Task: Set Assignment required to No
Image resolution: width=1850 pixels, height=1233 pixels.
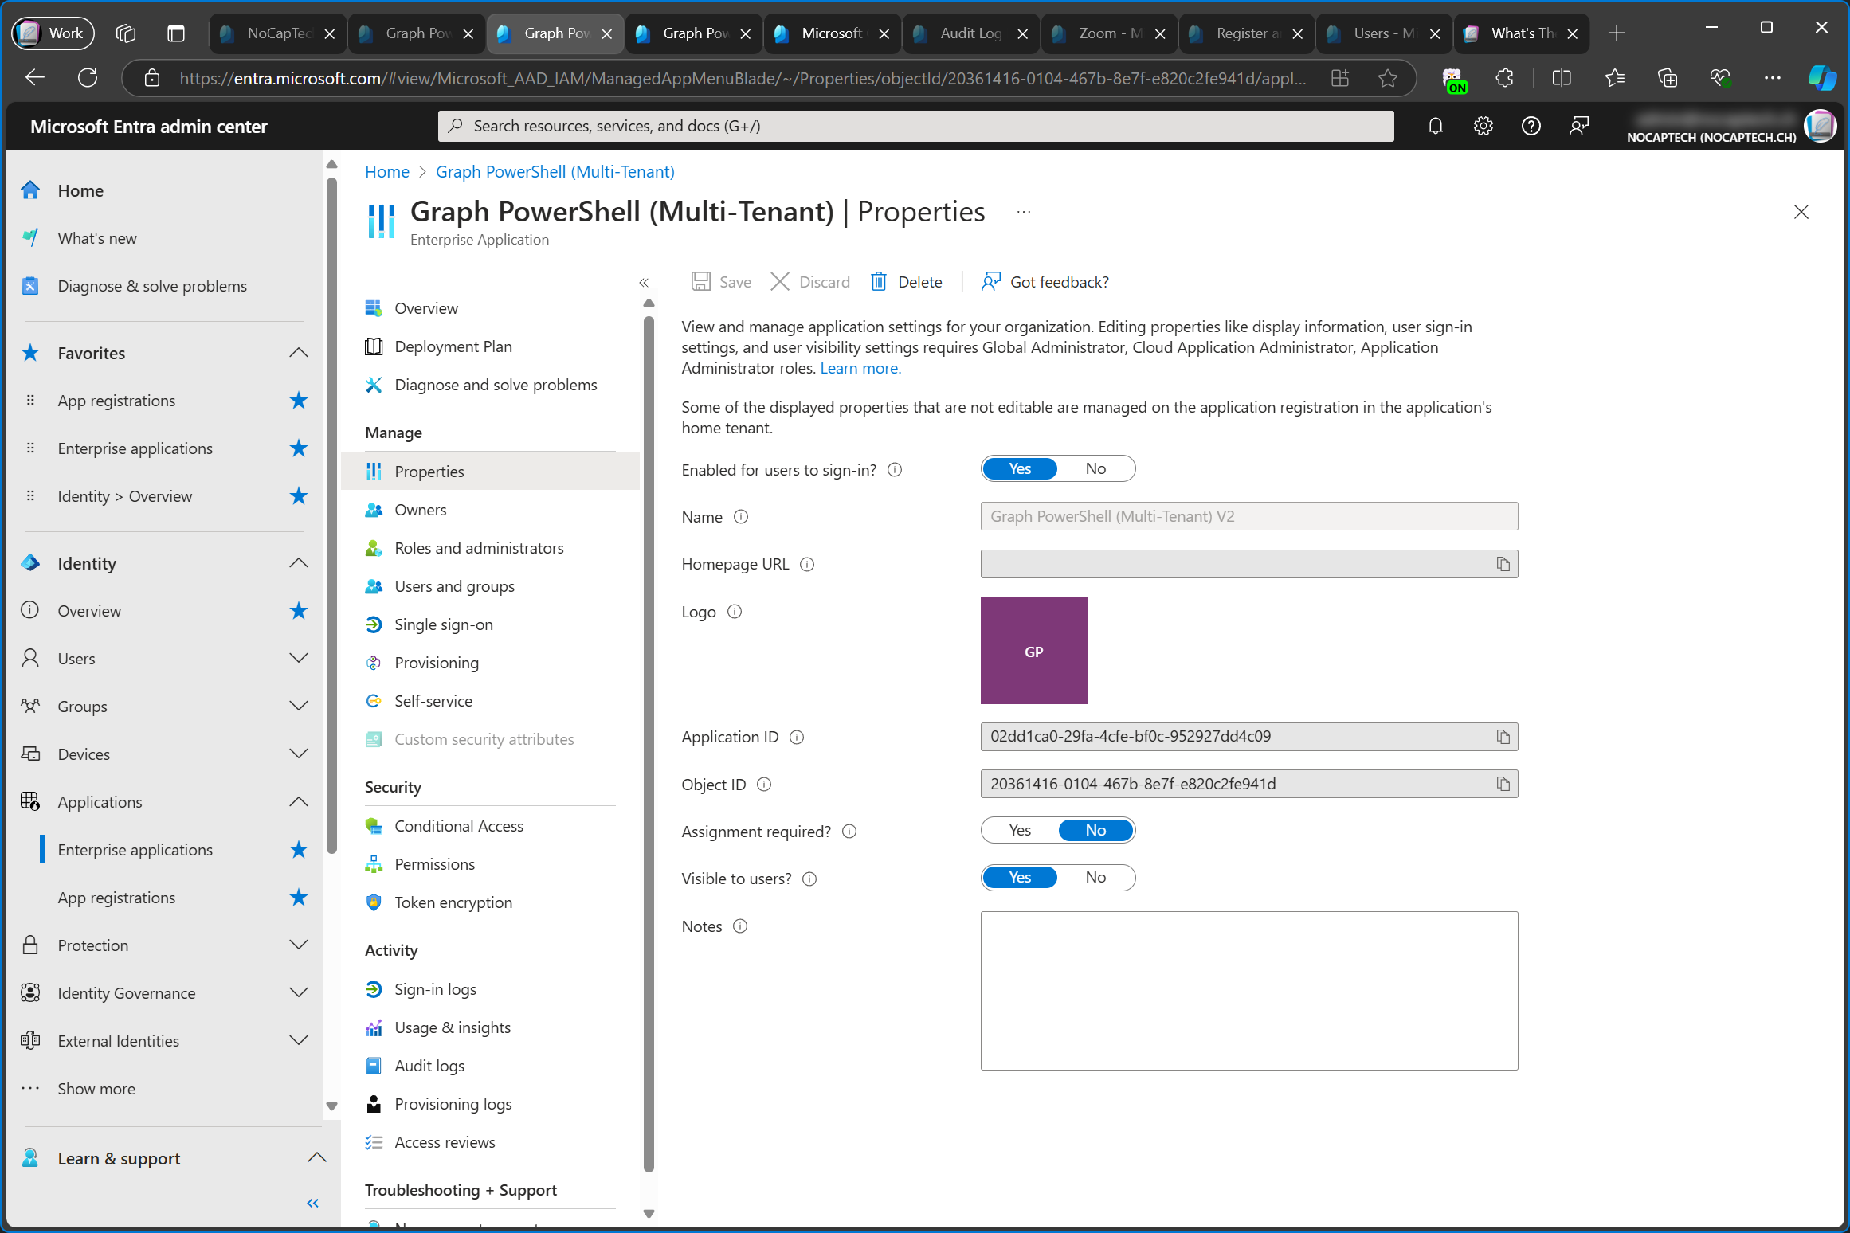Action: pyautogui.click(x=1095, y=831)
